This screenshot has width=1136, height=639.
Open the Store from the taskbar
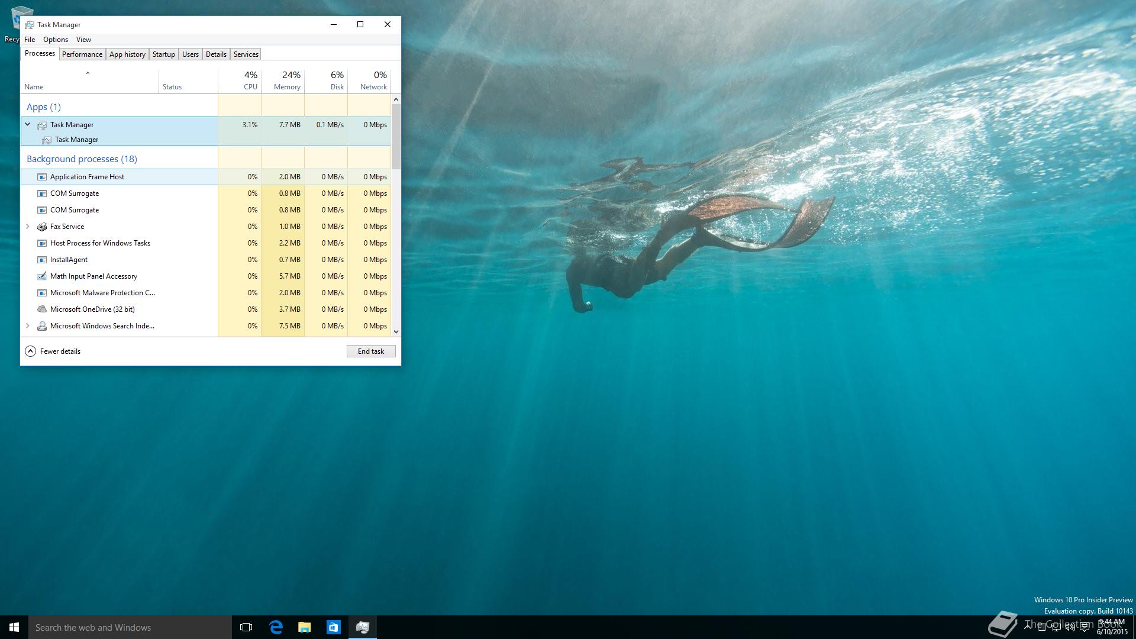point(334,627)
